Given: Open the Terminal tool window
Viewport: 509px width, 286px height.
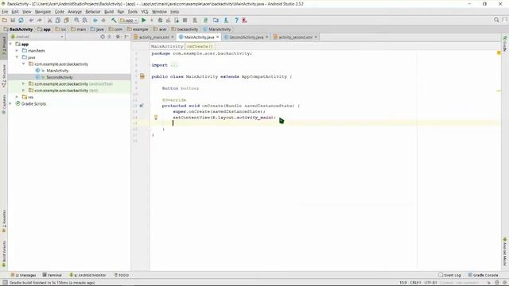Looking at the screenshot, I should click(52, 275).
